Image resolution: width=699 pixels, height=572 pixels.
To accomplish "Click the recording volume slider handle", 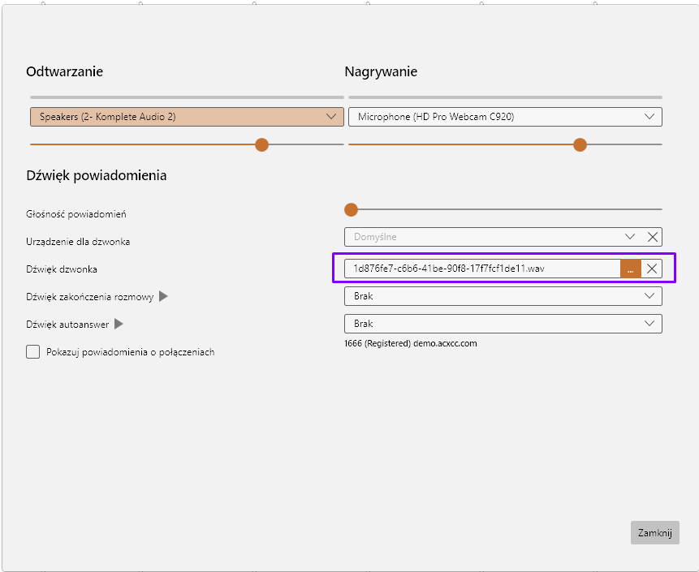I will coord(580,144).
